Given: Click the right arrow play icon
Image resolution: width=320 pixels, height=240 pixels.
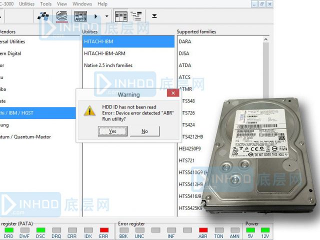Looking at the screenshot, I should (95, 16).
